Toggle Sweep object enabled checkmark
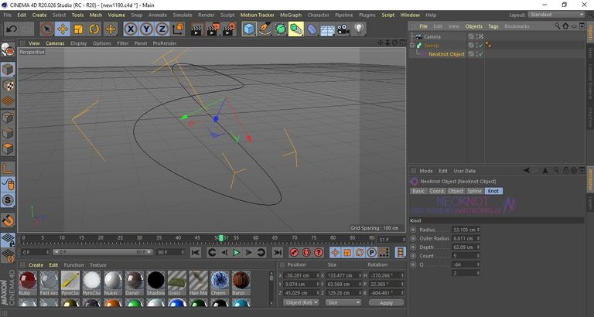Screen dimensions: 594x317 coord(480,46)
